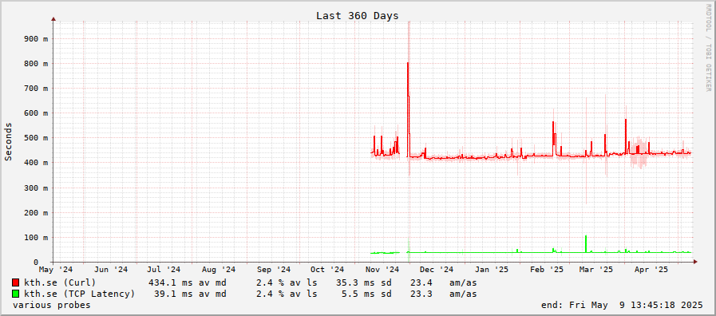Image resolution: width=716 pixels, height=316 pixels.
Task: Click the 100 m y-axis label
Action: (37, 238)
